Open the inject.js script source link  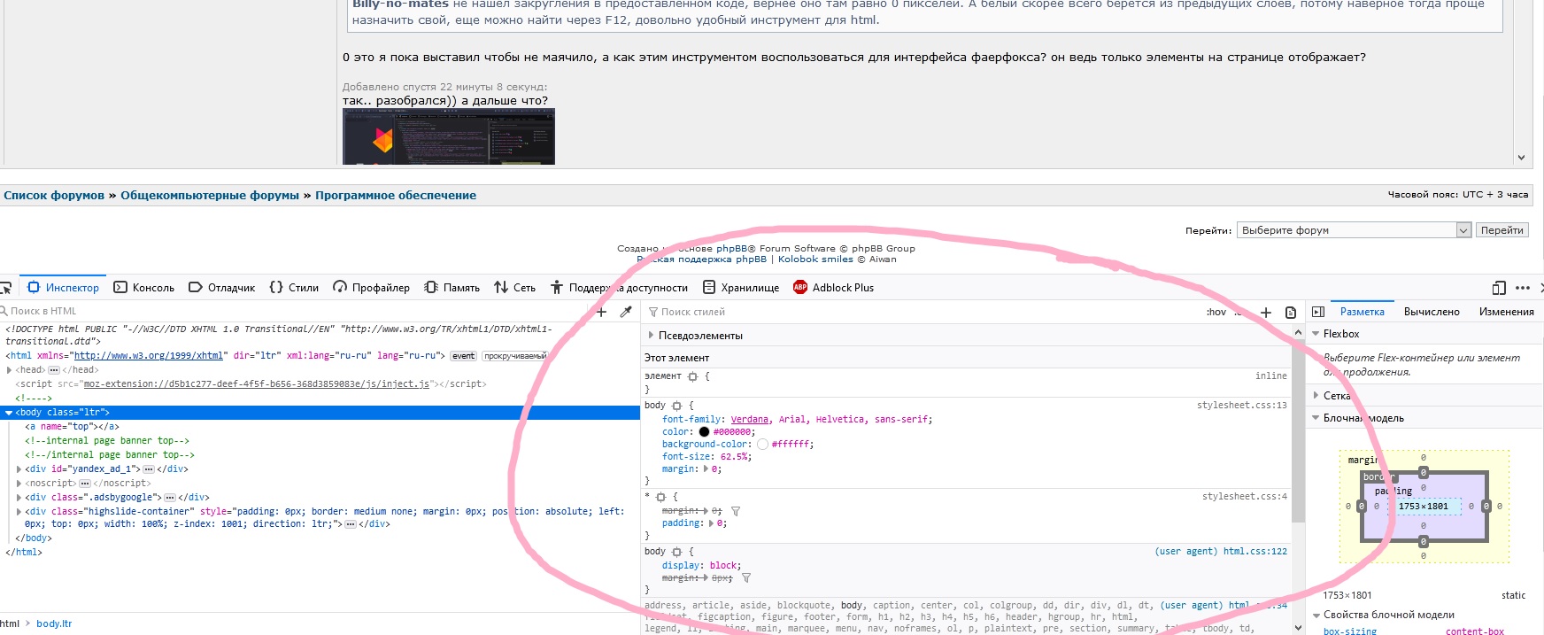(257, 384)
